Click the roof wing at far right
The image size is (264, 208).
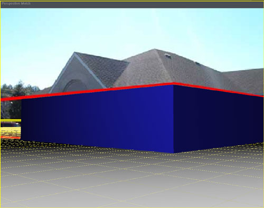[244, 81]
